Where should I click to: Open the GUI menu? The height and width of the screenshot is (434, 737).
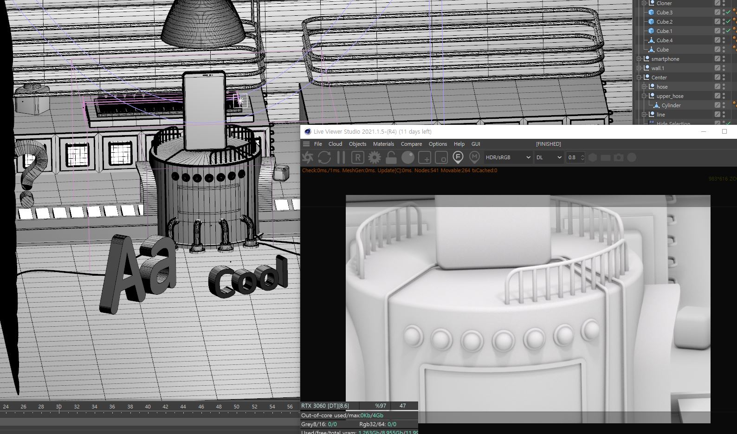(x=476, y=144)
